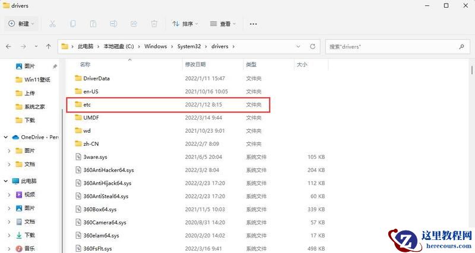This screenshot has height=253, width=475.
Task: Go forward with the right arrow
Action: [x=23, y=47]
